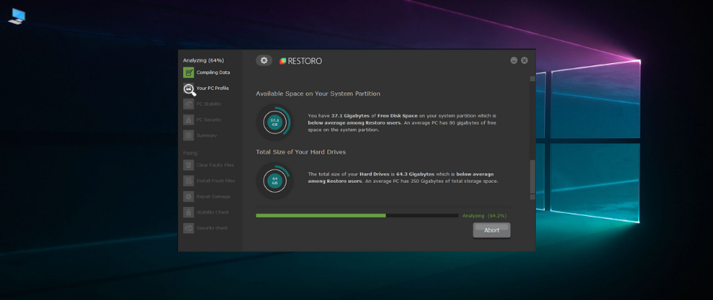
Task: Click the green analysis progress bar
Action: click(357, 215)
